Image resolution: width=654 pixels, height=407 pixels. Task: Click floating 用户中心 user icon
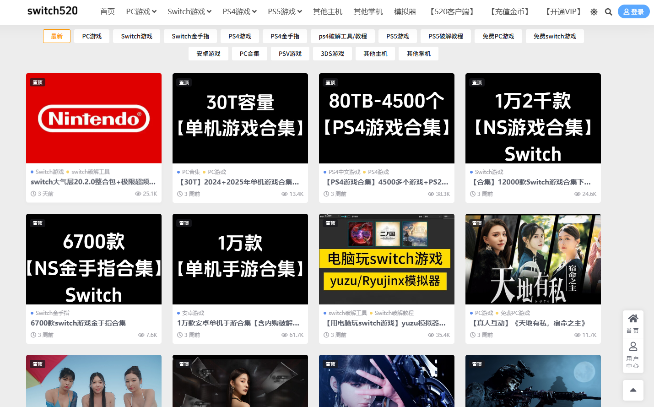633,355
